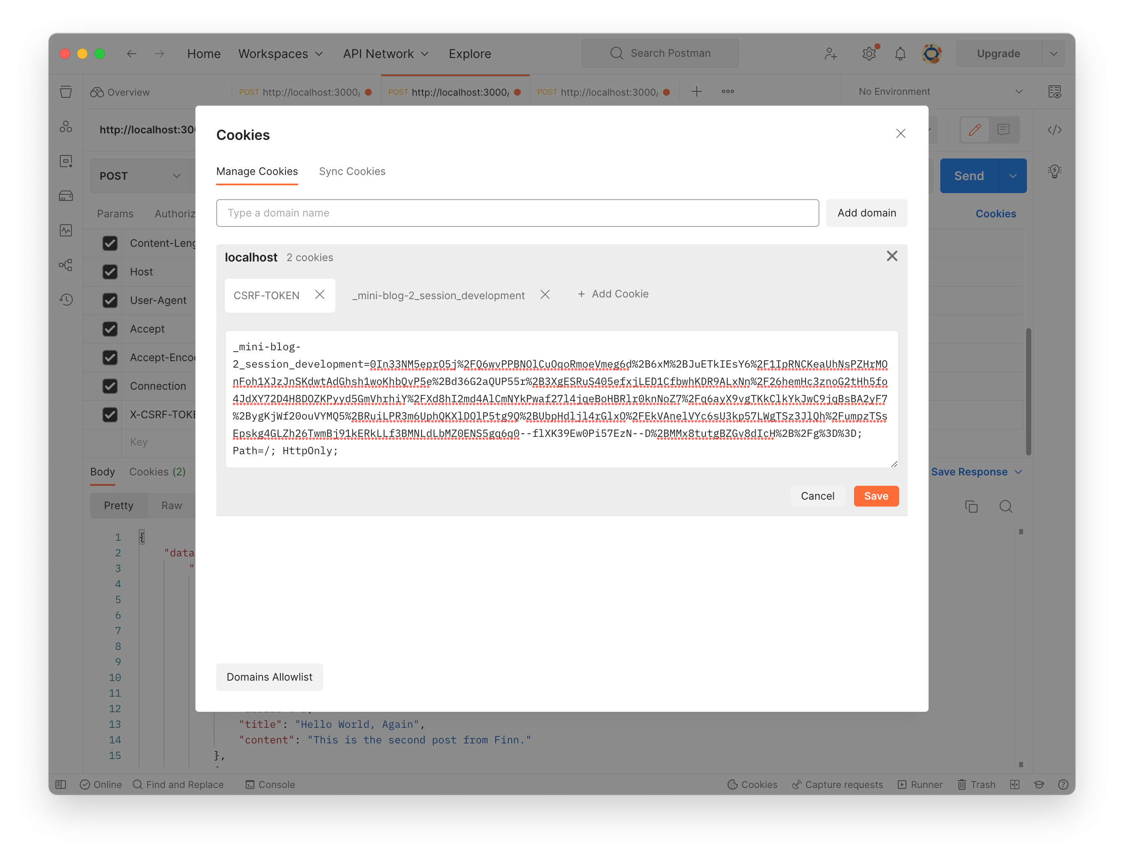
Task: Save the edited cookie
Action: tap(876, 496)
